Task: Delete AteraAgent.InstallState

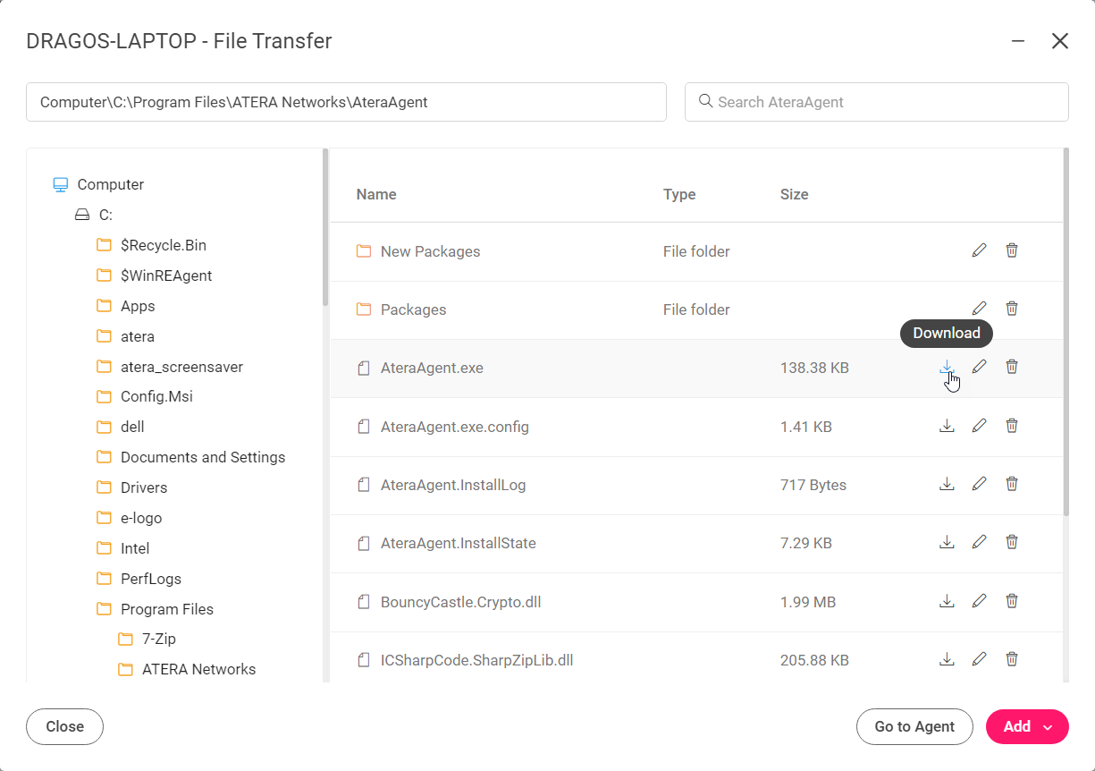Action: 1012,542
